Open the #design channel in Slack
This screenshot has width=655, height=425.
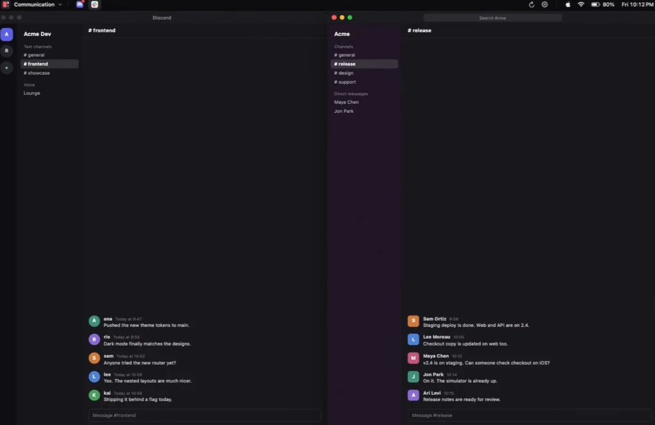(x=364, y=73)
